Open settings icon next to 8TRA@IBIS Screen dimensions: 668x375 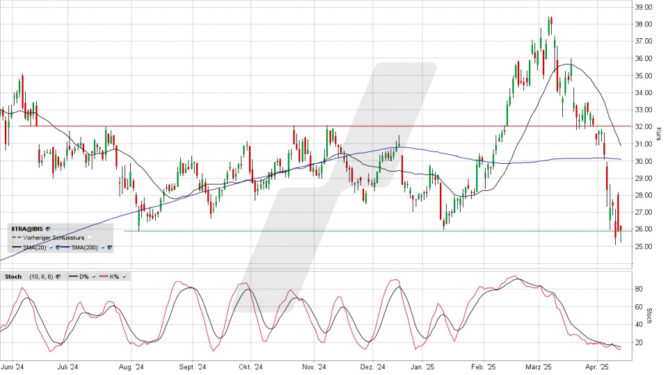pyautogui.click(x=48, y=228)
